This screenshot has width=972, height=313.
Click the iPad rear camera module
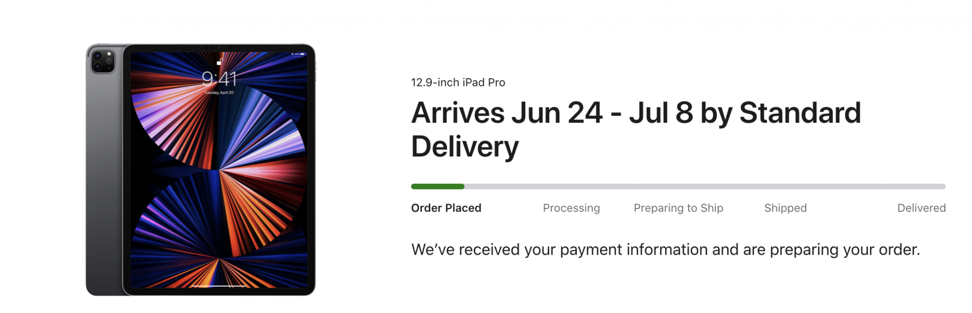click(103, 61)
